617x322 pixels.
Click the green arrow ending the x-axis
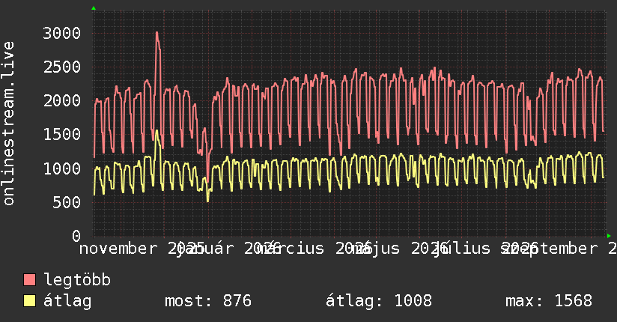point(609,236)
